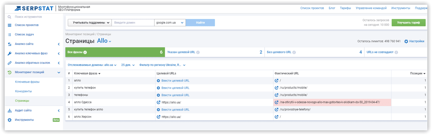This screenshot has width=432, height=135.
Task: Click the Анализ сайта icon
Action: tap(10, 44)
